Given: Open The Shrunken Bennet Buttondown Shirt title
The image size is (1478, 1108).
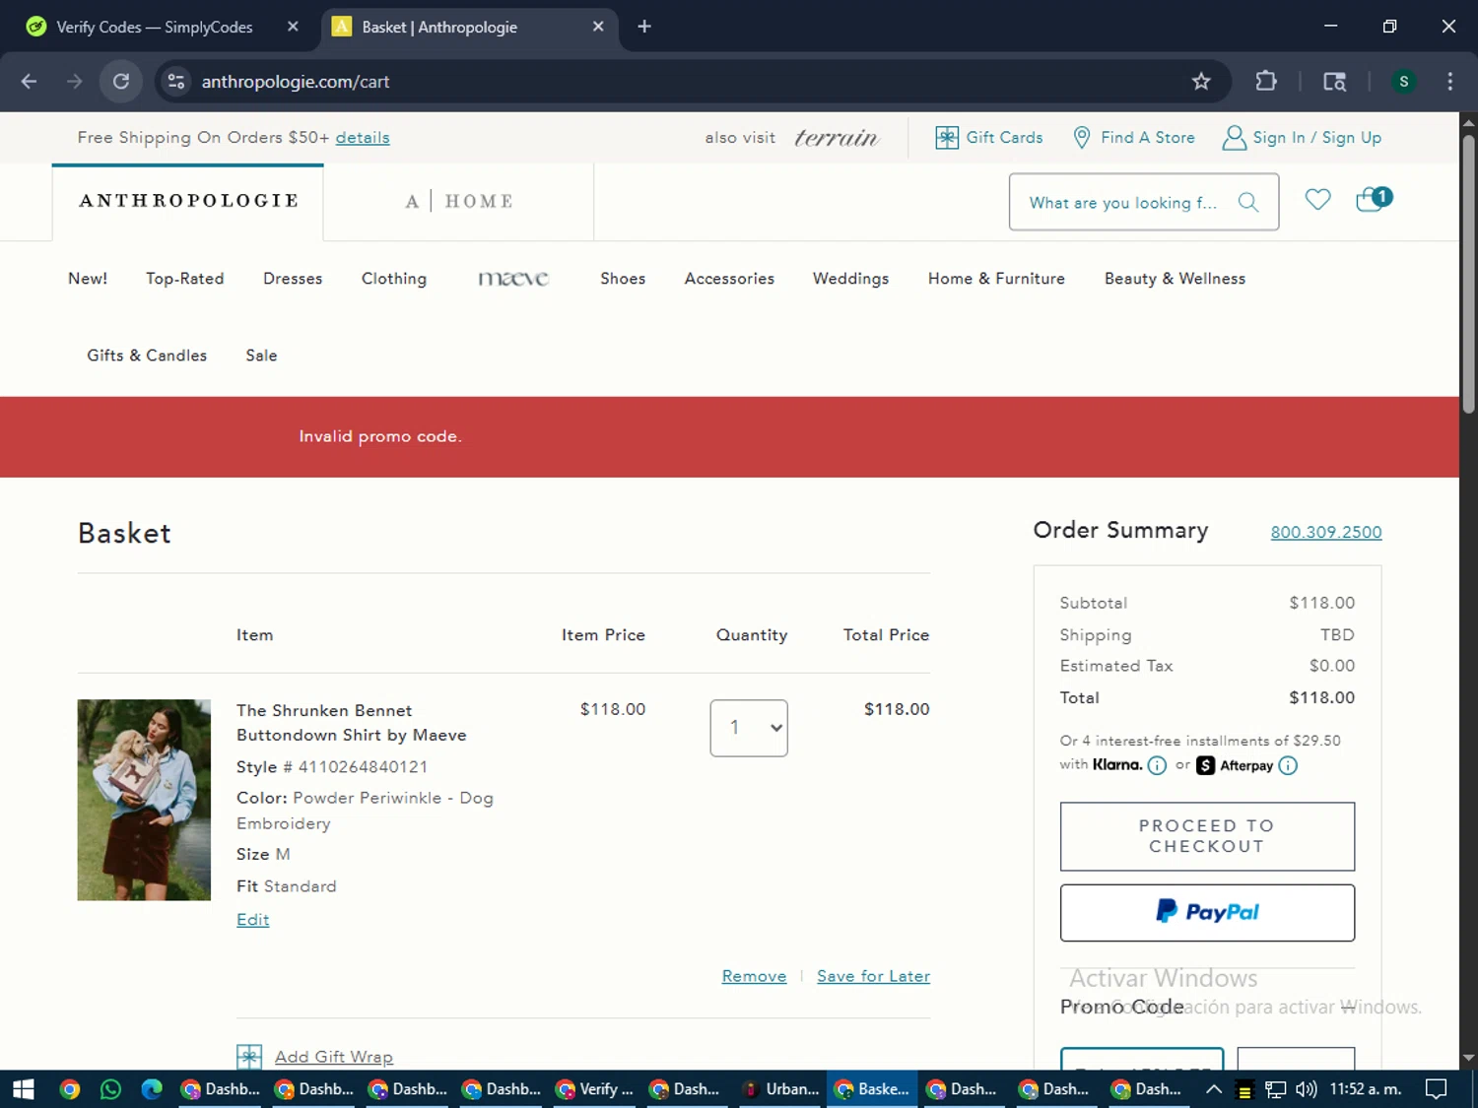Looking at the screenshot, I should coord(352,723).
